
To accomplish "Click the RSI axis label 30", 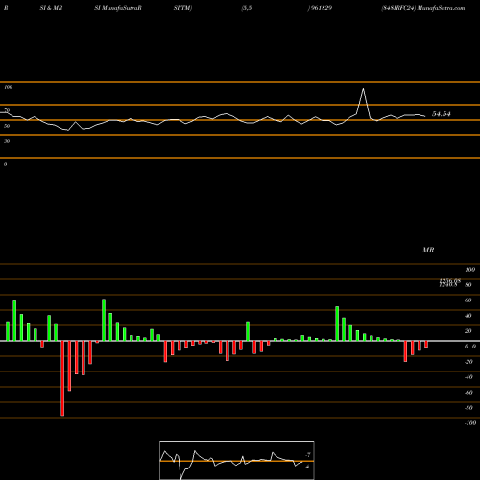I will [7, 141].
